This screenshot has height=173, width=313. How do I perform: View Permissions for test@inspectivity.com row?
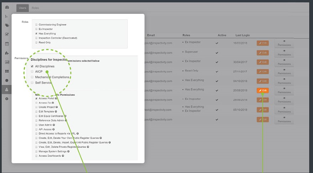[x=284, y=110]
